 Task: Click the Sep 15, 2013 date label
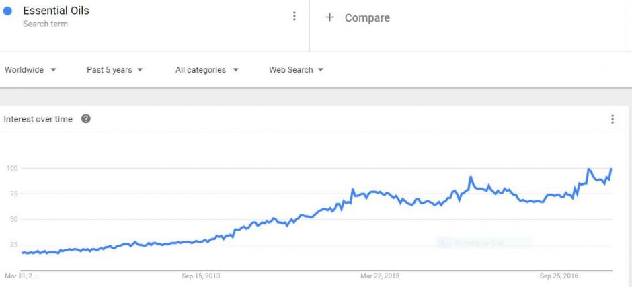201,276
